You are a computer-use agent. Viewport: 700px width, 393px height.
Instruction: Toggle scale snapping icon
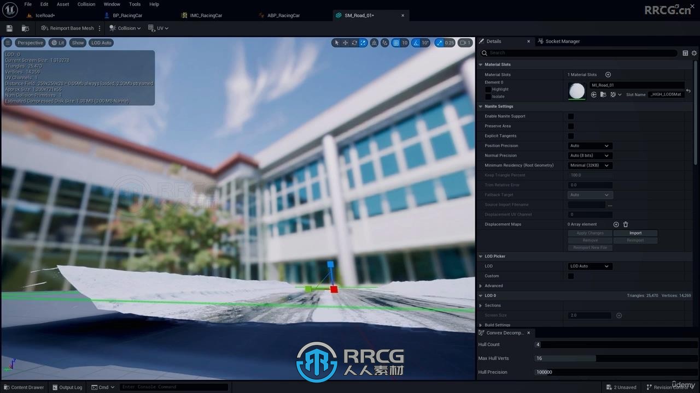click(440, 43)
